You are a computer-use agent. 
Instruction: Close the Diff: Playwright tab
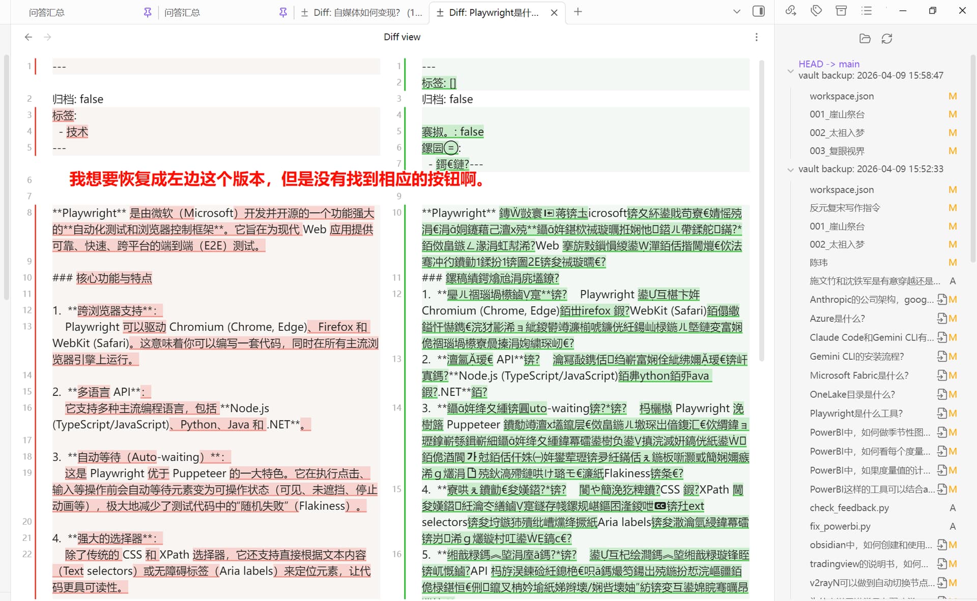click(x=554, y=13)
